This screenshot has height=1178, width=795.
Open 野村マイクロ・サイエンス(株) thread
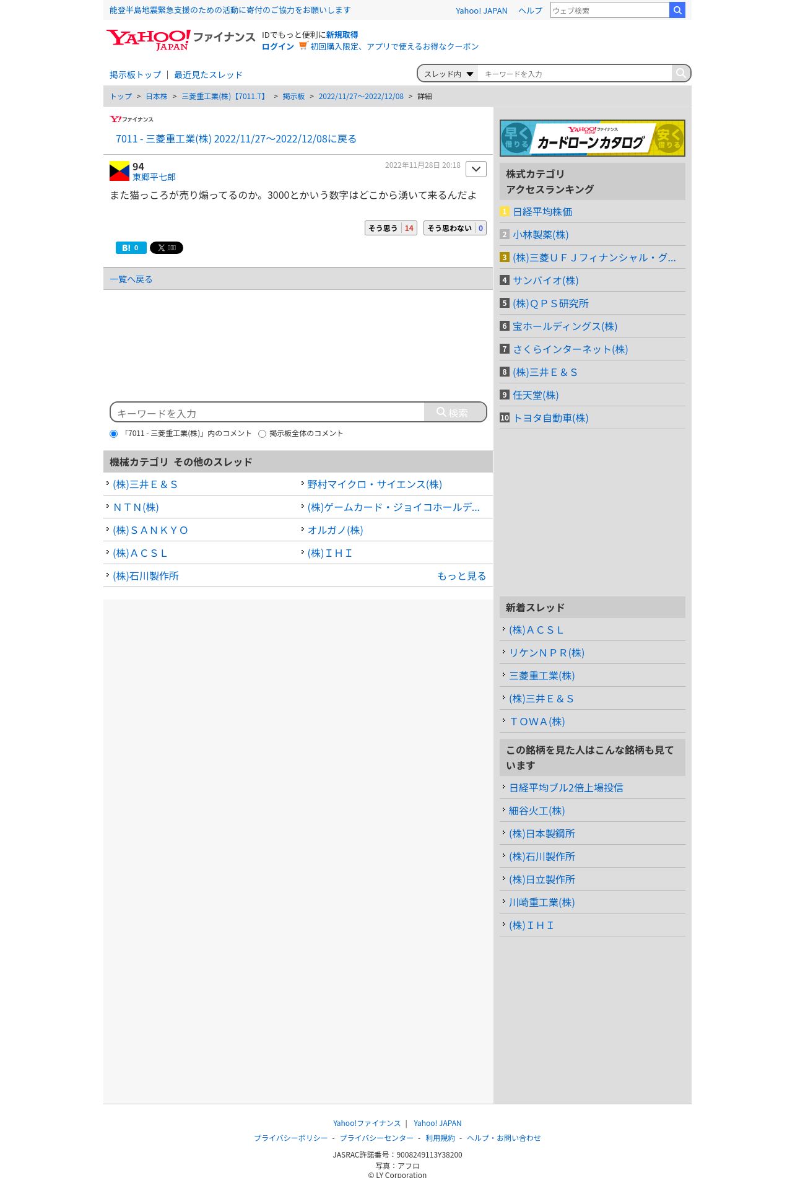375,484
